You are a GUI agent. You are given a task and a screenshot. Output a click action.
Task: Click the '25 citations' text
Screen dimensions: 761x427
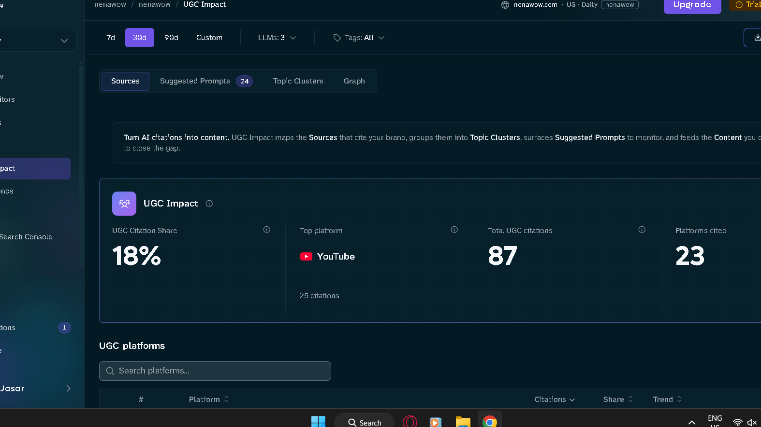click(x=320, y=296)
